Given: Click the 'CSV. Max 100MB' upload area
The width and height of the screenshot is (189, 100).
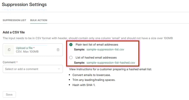Looking at the screenshot, I should (27, 52).
